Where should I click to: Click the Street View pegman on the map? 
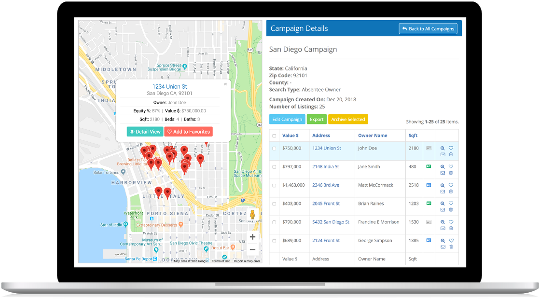click(x=252, y=215)
